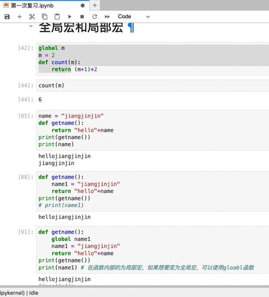Image resolution: width=269 pixels, height=297 pixels.
Task: Click the Idle kernel status in status bar
Action: coord(34,293)
